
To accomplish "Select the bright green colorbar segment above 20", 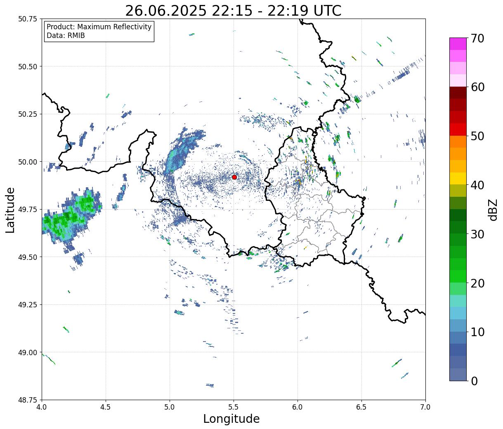I will (x=458, y=276).
